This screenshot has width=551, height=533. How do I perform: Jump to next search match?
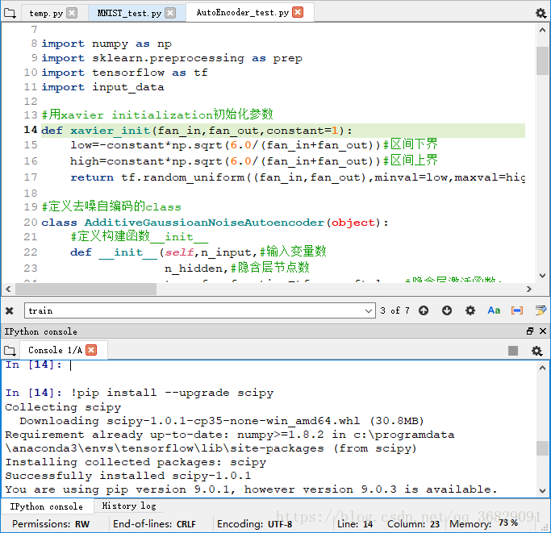(x=447, y=310)
